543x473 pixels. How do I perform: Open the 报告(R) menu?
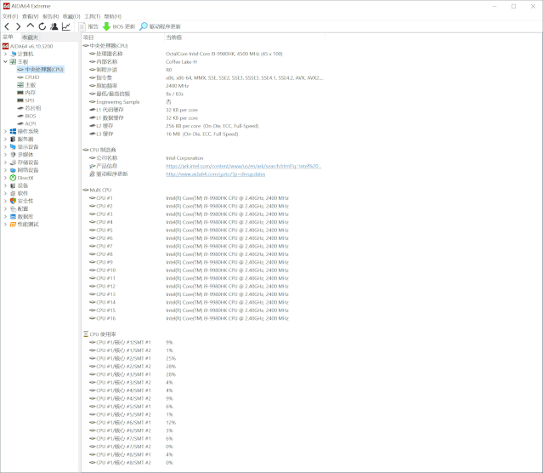click(50, 16)
